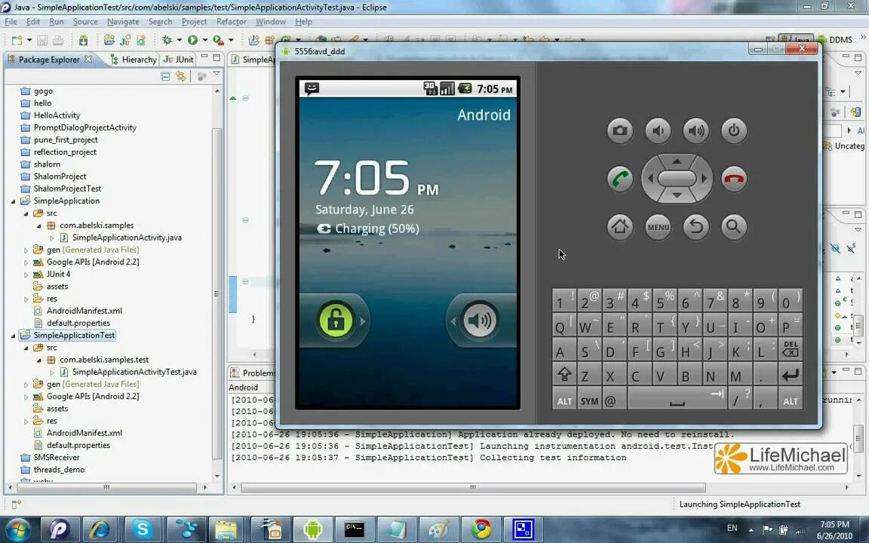Screen dimensions: 869x543
Task: Tap the sound toggle slider on lock screen
Action: click(481, 319)
